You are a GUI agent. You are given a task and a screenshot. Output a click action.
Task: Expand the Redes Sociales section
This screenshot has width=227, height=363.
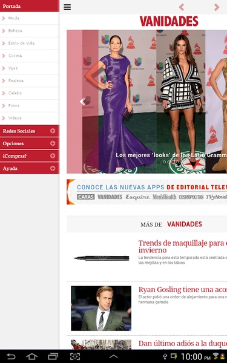[30, 131]
